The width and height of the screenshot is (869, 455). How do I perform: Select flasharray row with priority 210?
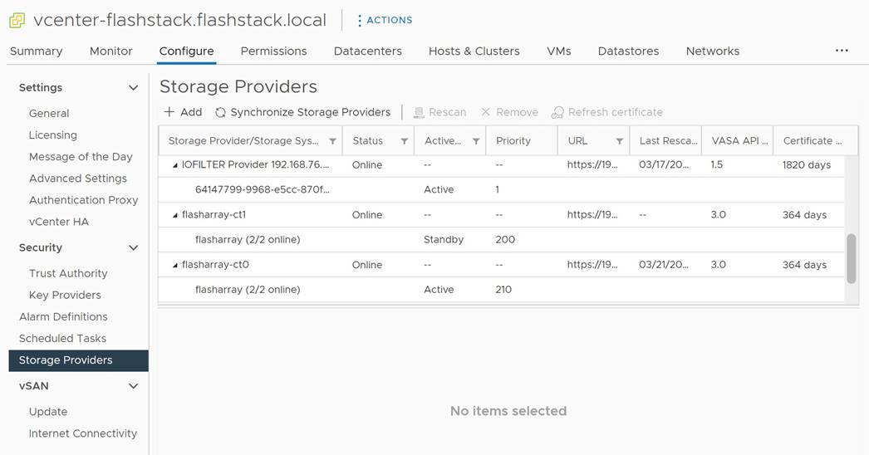click(x=501, y=289)
